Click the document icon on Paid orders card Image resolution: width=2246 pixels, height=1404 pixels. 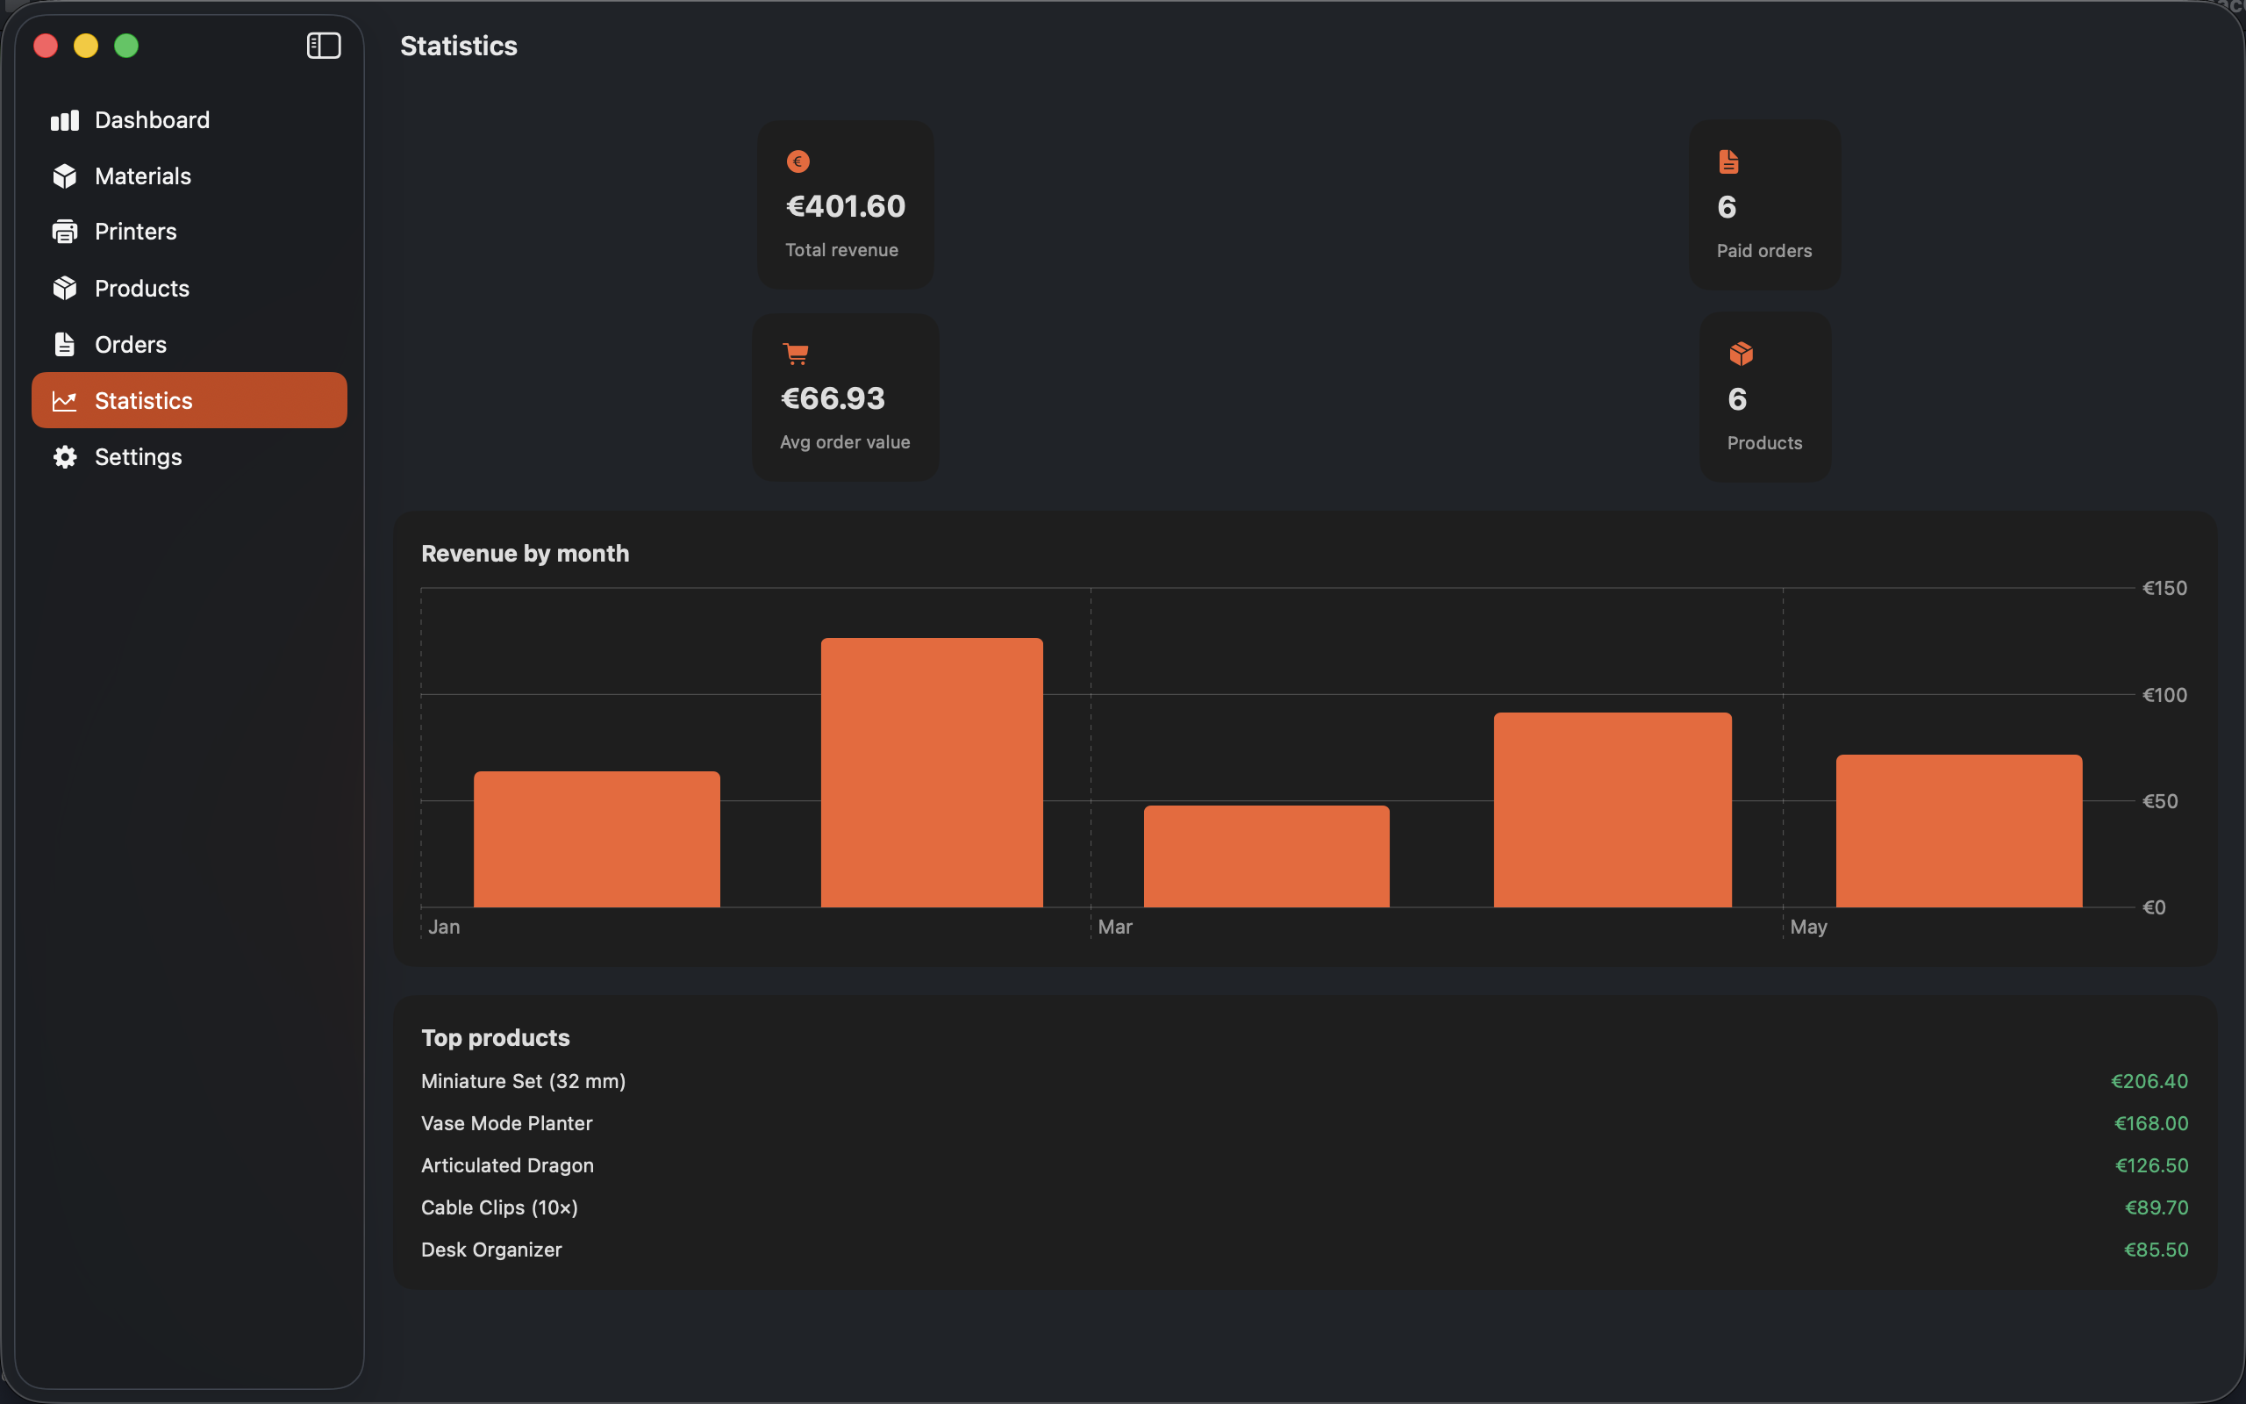(x=1728, y=161)
